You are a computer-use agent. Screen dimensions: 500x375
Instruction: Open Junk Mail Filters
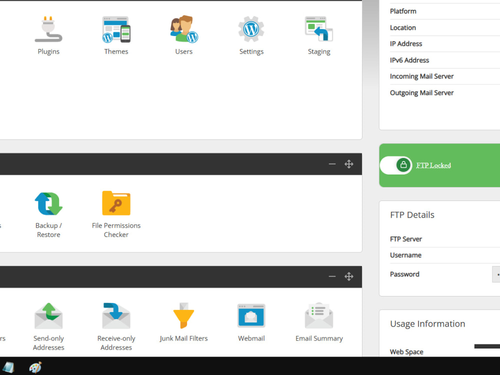[x=183, y=322]
